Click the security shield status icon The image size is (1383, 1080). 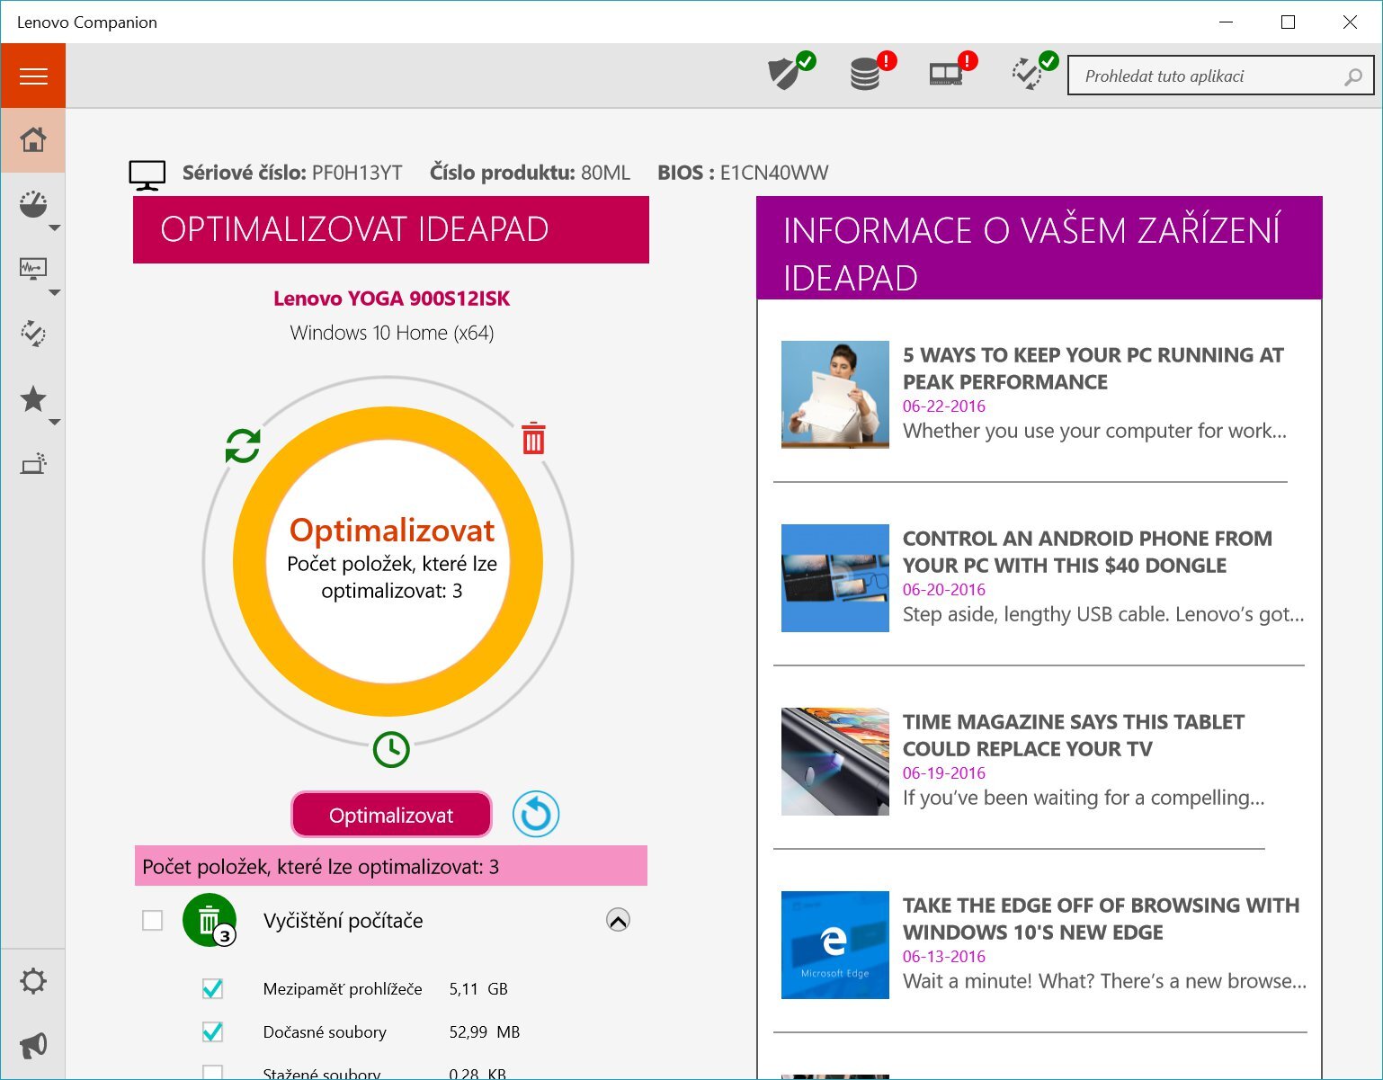pyautogui.click(x=786, y=74)
